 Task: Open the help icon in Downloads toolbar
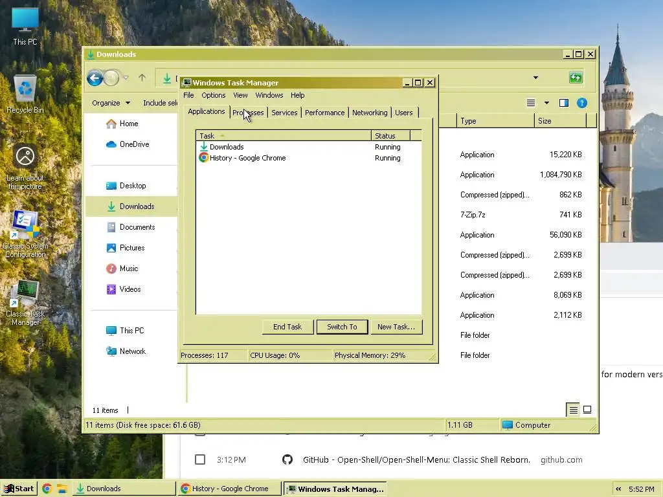coord(582,103)
